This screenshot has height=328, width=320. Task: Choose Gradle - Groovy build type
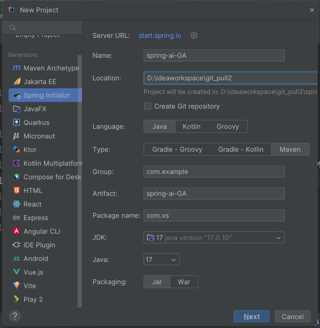177,149
